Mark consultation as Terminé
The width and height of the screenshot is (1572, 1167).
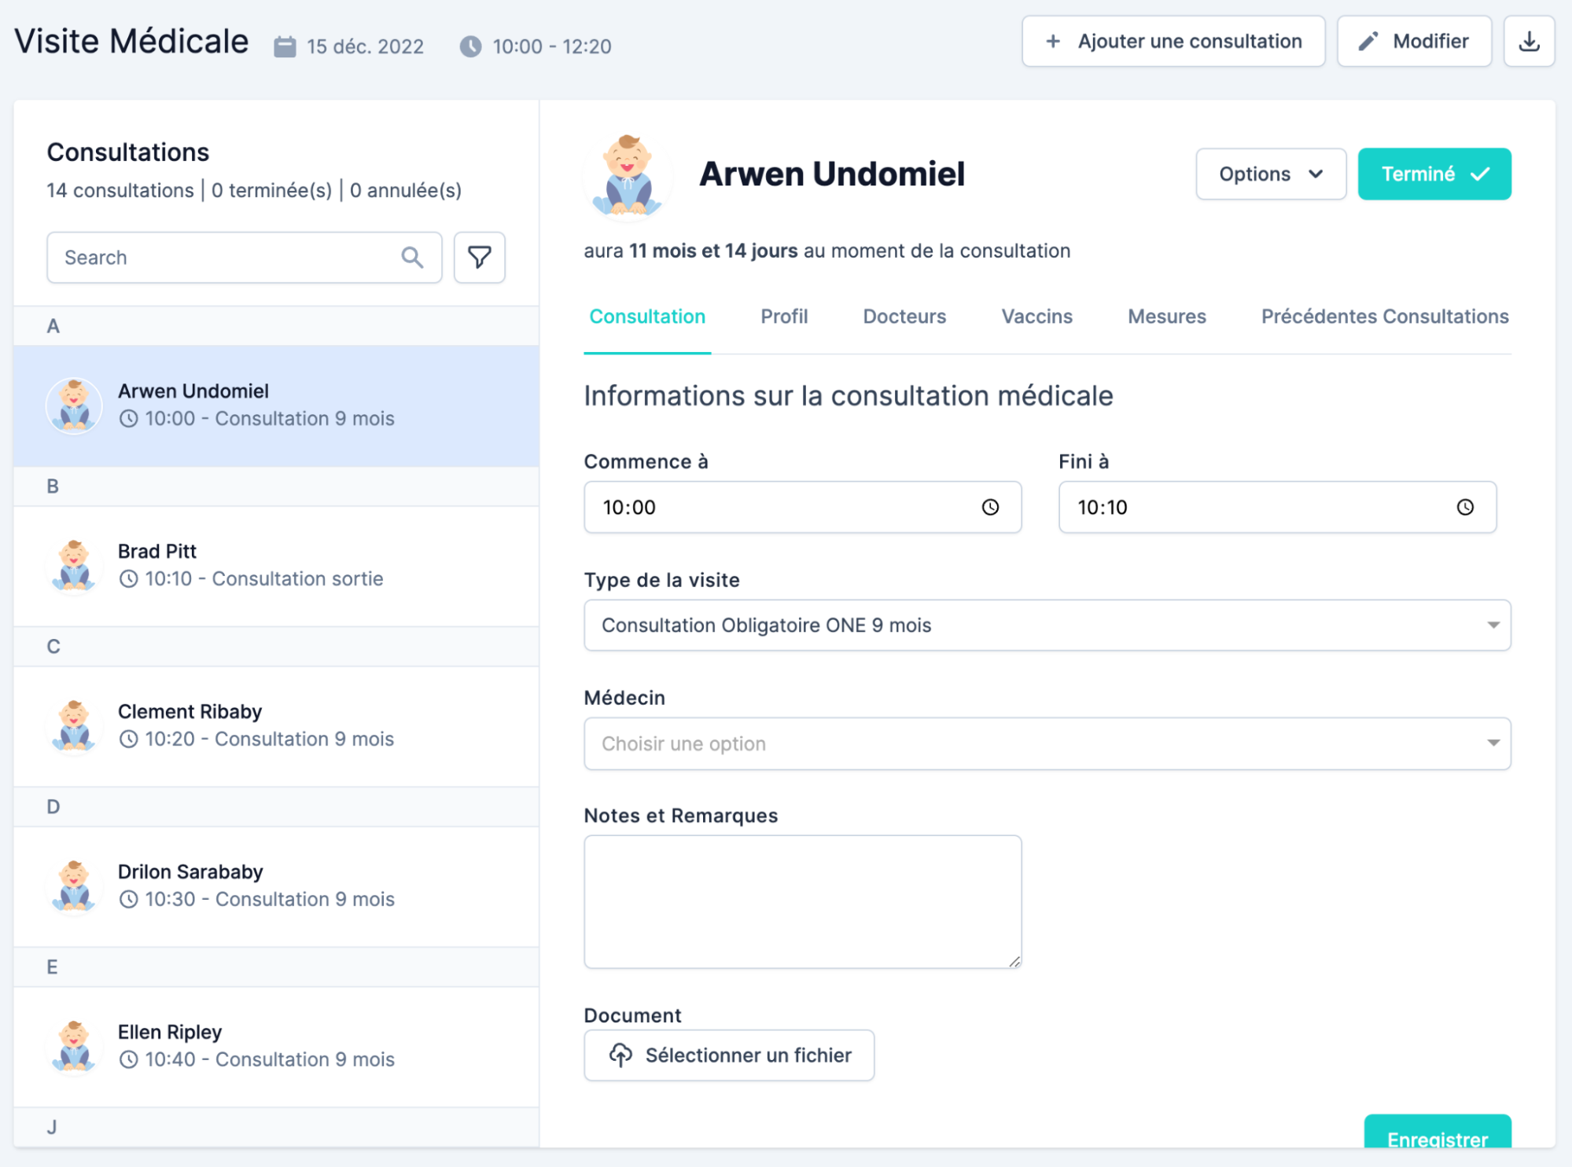coord(1434,174)
